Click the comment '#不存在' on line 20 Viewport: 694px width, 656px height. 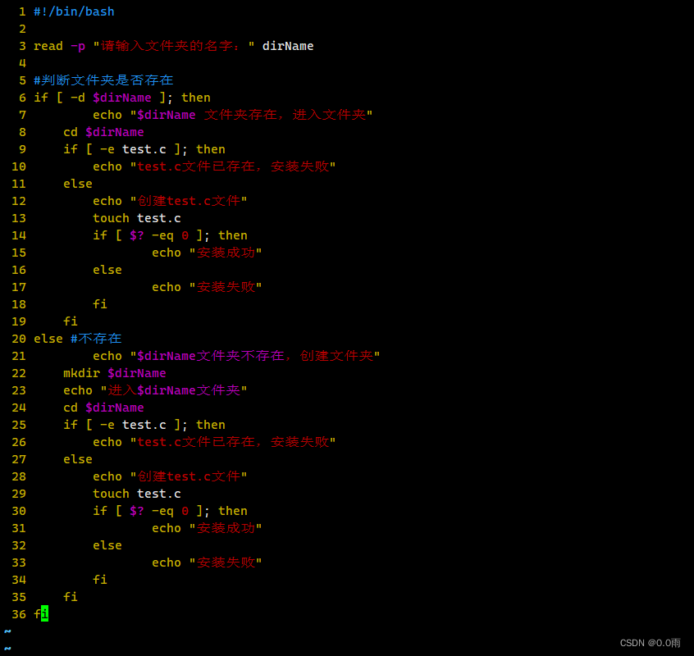(96, 339)
